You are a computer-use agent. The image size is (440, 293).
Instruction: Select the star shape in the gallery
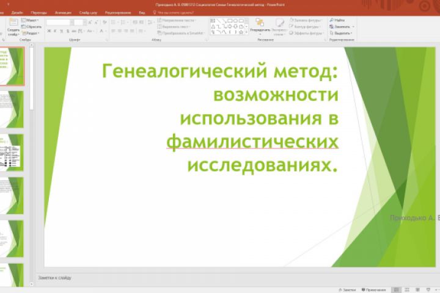click(241, 32)
